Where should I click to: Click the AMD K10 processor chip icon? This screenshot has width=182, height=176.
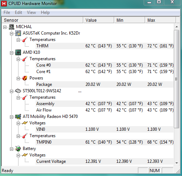point(18,52)
